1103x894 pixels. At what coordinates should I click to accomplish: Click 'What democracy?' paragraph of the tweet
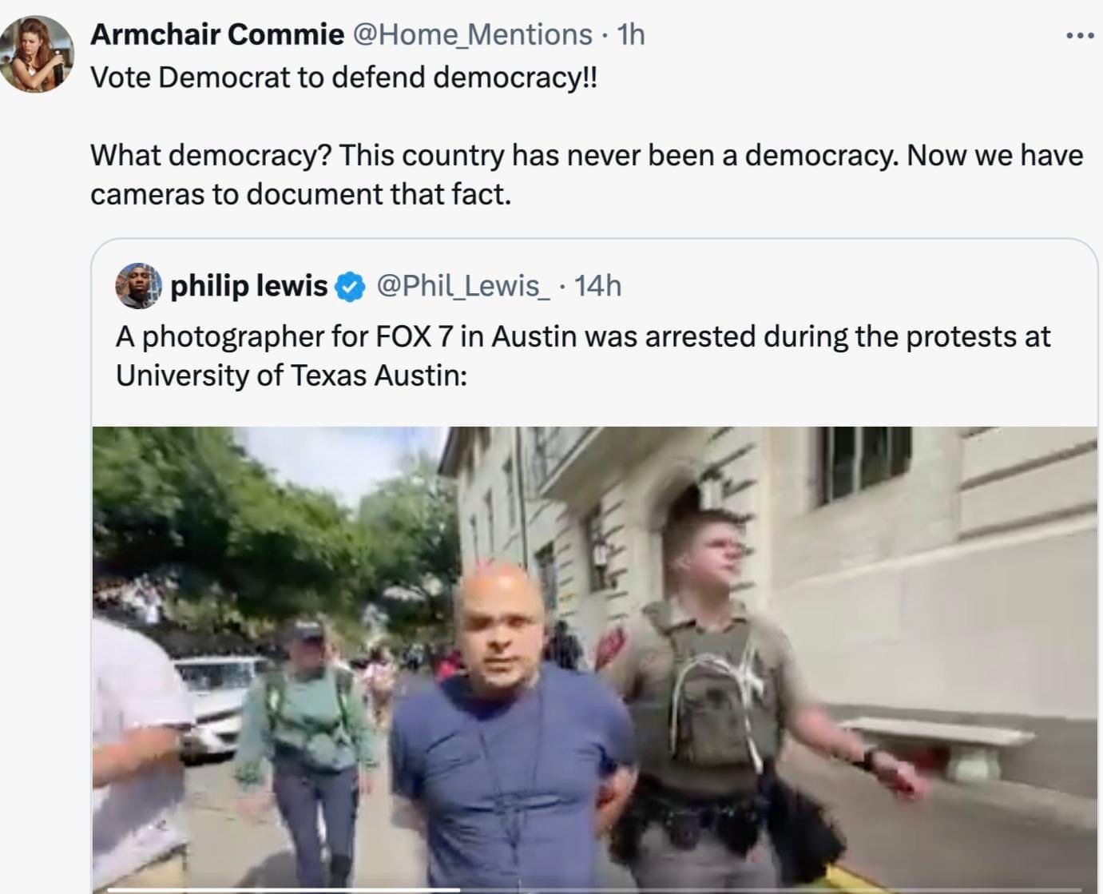point(586,174)
